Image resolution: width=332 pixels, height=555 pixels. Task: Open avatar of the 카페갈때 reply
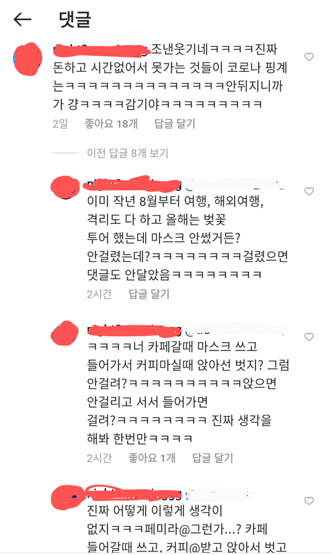point(64,333)
